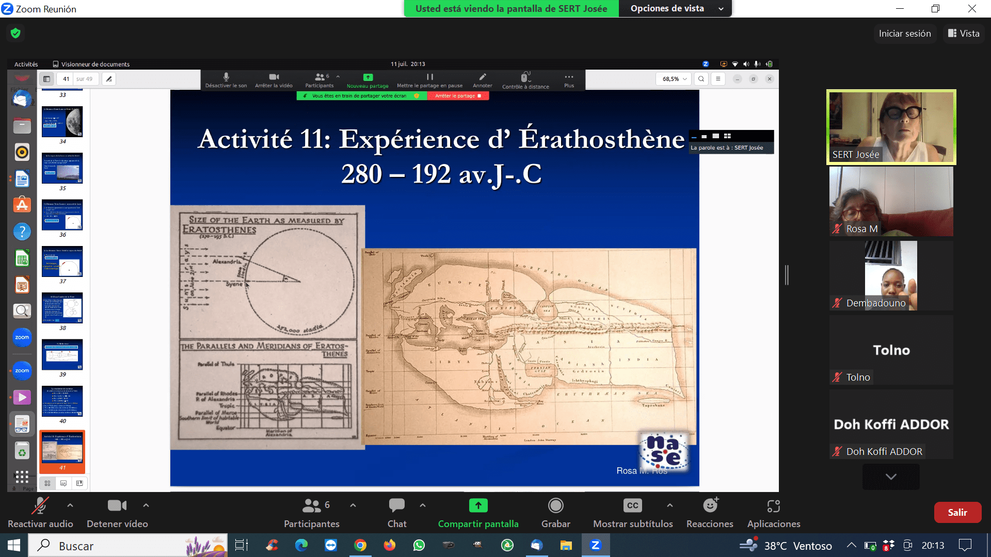Open the 68,5% zoom dropdown
Screen dimensions: 991x557
675,79
